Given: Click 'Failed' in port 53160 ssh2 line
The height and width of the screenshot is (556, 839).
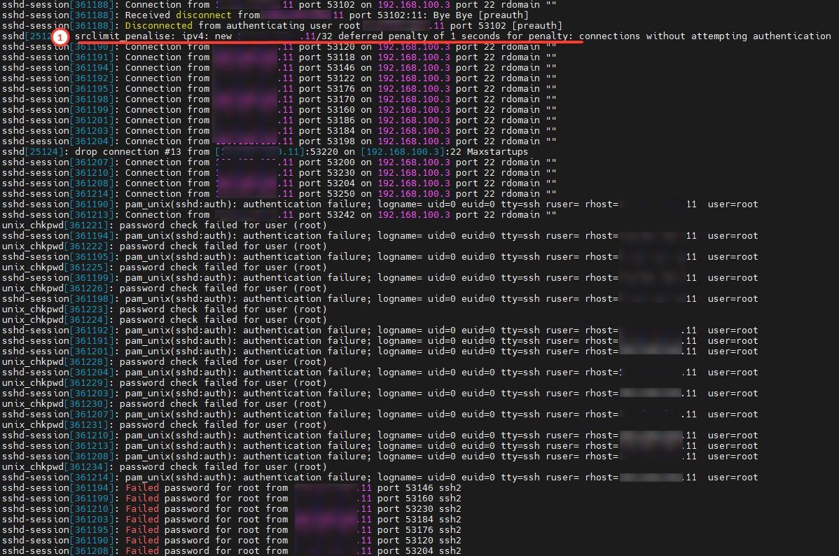Looking at the screenshot, I should 141,498.
